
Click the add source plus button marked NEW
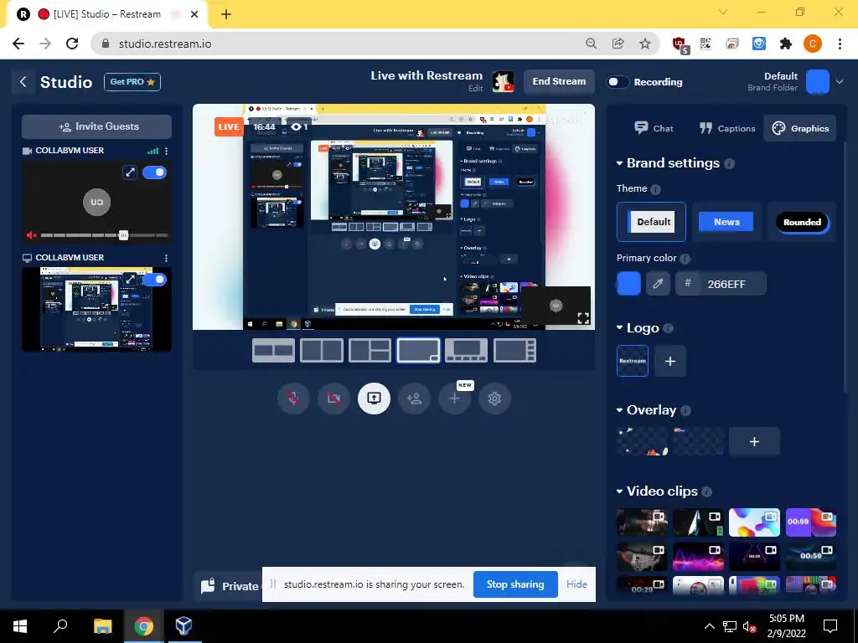(x=454, y=398)
